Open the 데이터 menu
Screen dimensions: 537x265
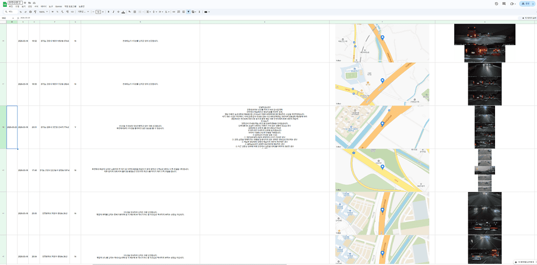click(44, 6)
